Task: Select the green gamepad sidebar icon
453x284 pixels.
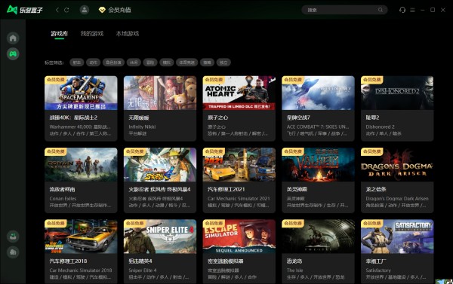Action: coord(13,53)
